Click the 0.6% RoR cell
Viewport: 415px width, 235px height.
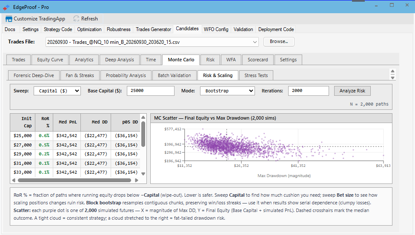tap(44, 136)
